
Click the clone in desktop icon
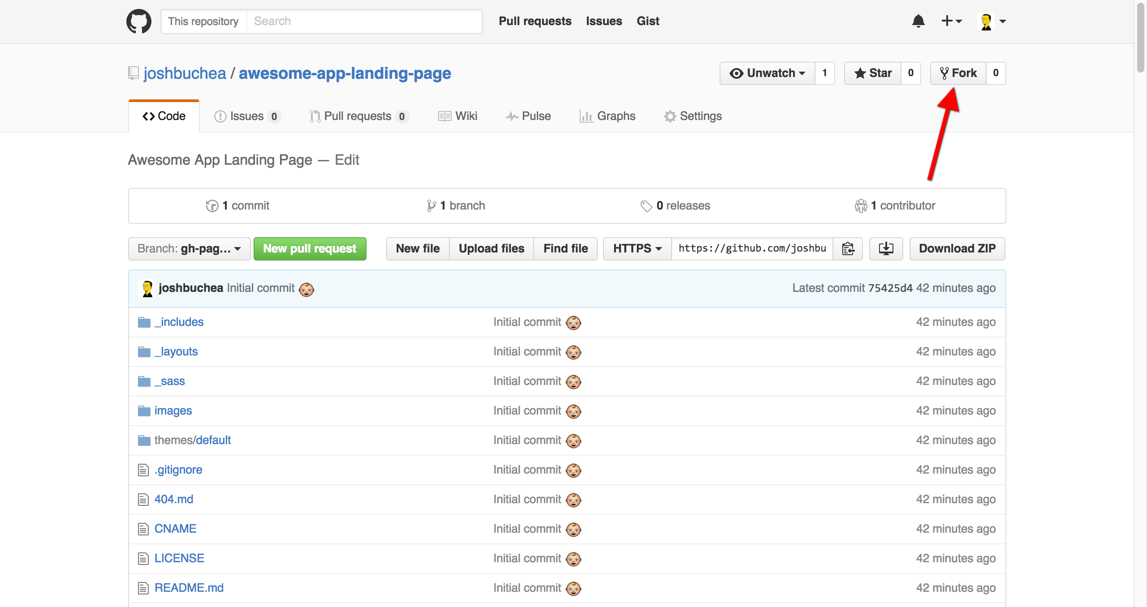click(x=886, y=248)
